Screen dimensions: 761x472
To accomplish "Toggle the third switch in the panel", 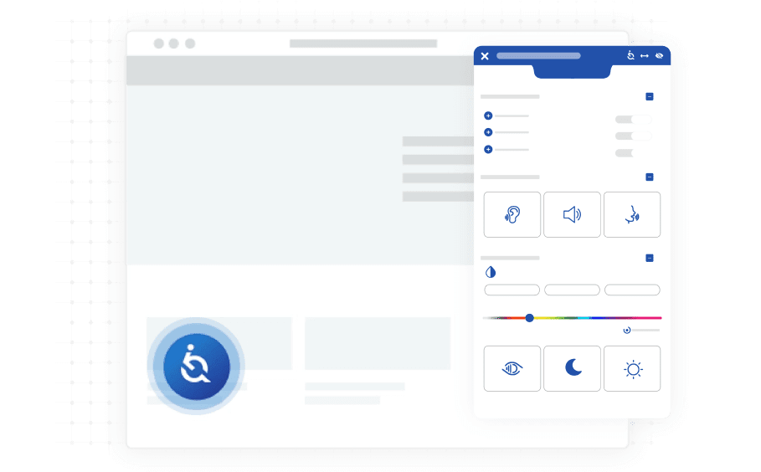I will click(633, 153).
